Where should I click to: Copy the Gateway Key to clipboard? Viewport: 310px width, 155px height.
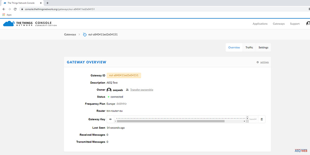pyautogui.click(x=262, y=119)
